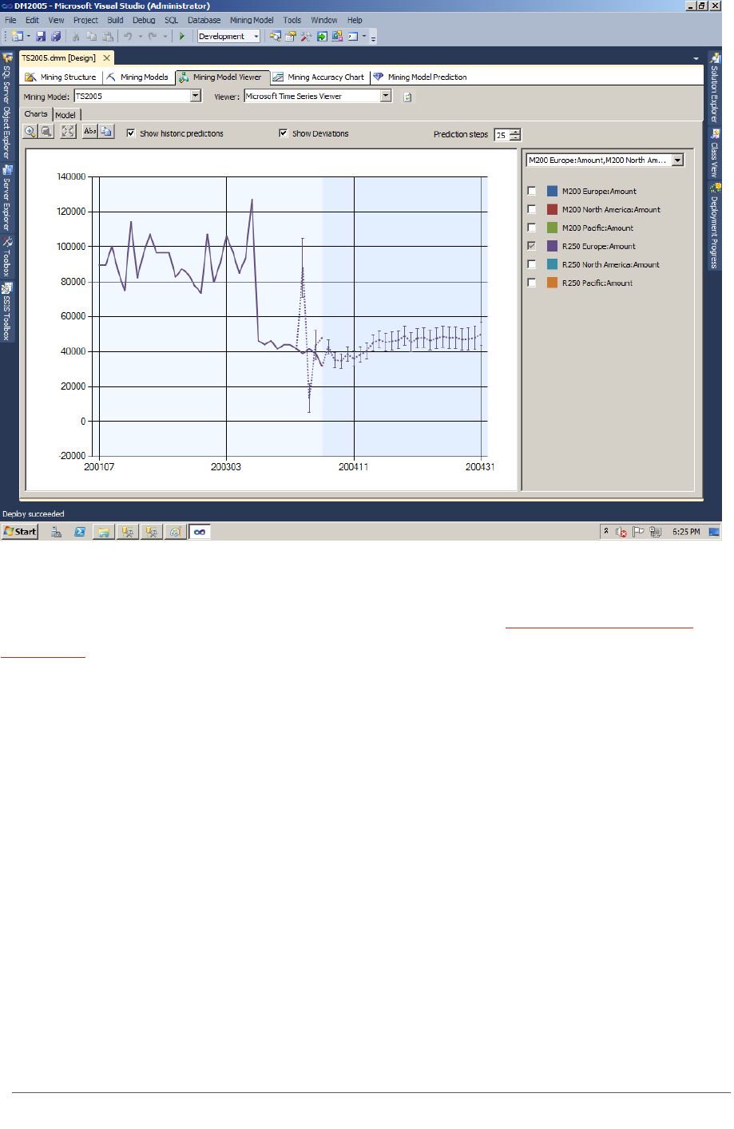This screenshot has height=1129, width=734.
Task: Open Properties Window toolbar icon
Action: [291, 36]
